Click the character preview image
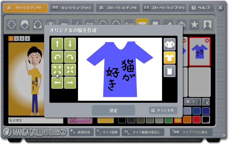Viewport: 229px width, 144px height. pos(26,79)
